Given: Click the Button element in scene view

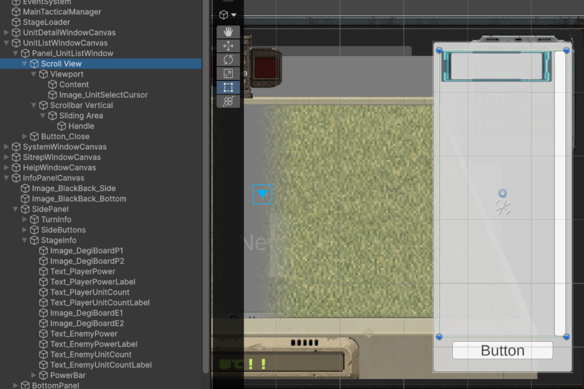Looking at the screenshot, I should click(x=502, y=351).
